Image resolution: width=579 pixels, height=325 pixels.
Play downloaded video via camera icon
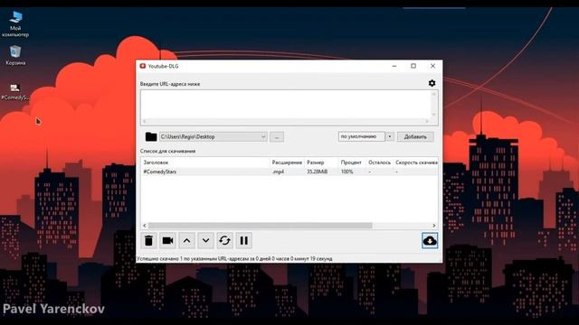pos(167,241)
